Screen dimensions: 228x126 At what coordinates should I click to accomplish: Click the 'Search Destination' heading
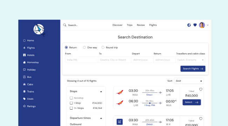click(135, 37)
